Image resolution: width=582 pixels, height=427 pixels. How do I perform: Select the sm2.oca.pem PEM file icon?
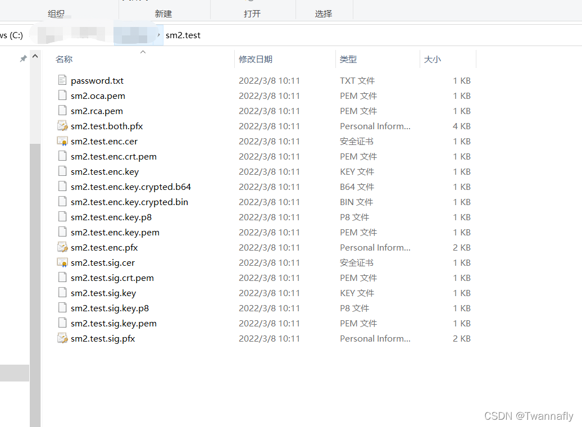click(62, 96)
